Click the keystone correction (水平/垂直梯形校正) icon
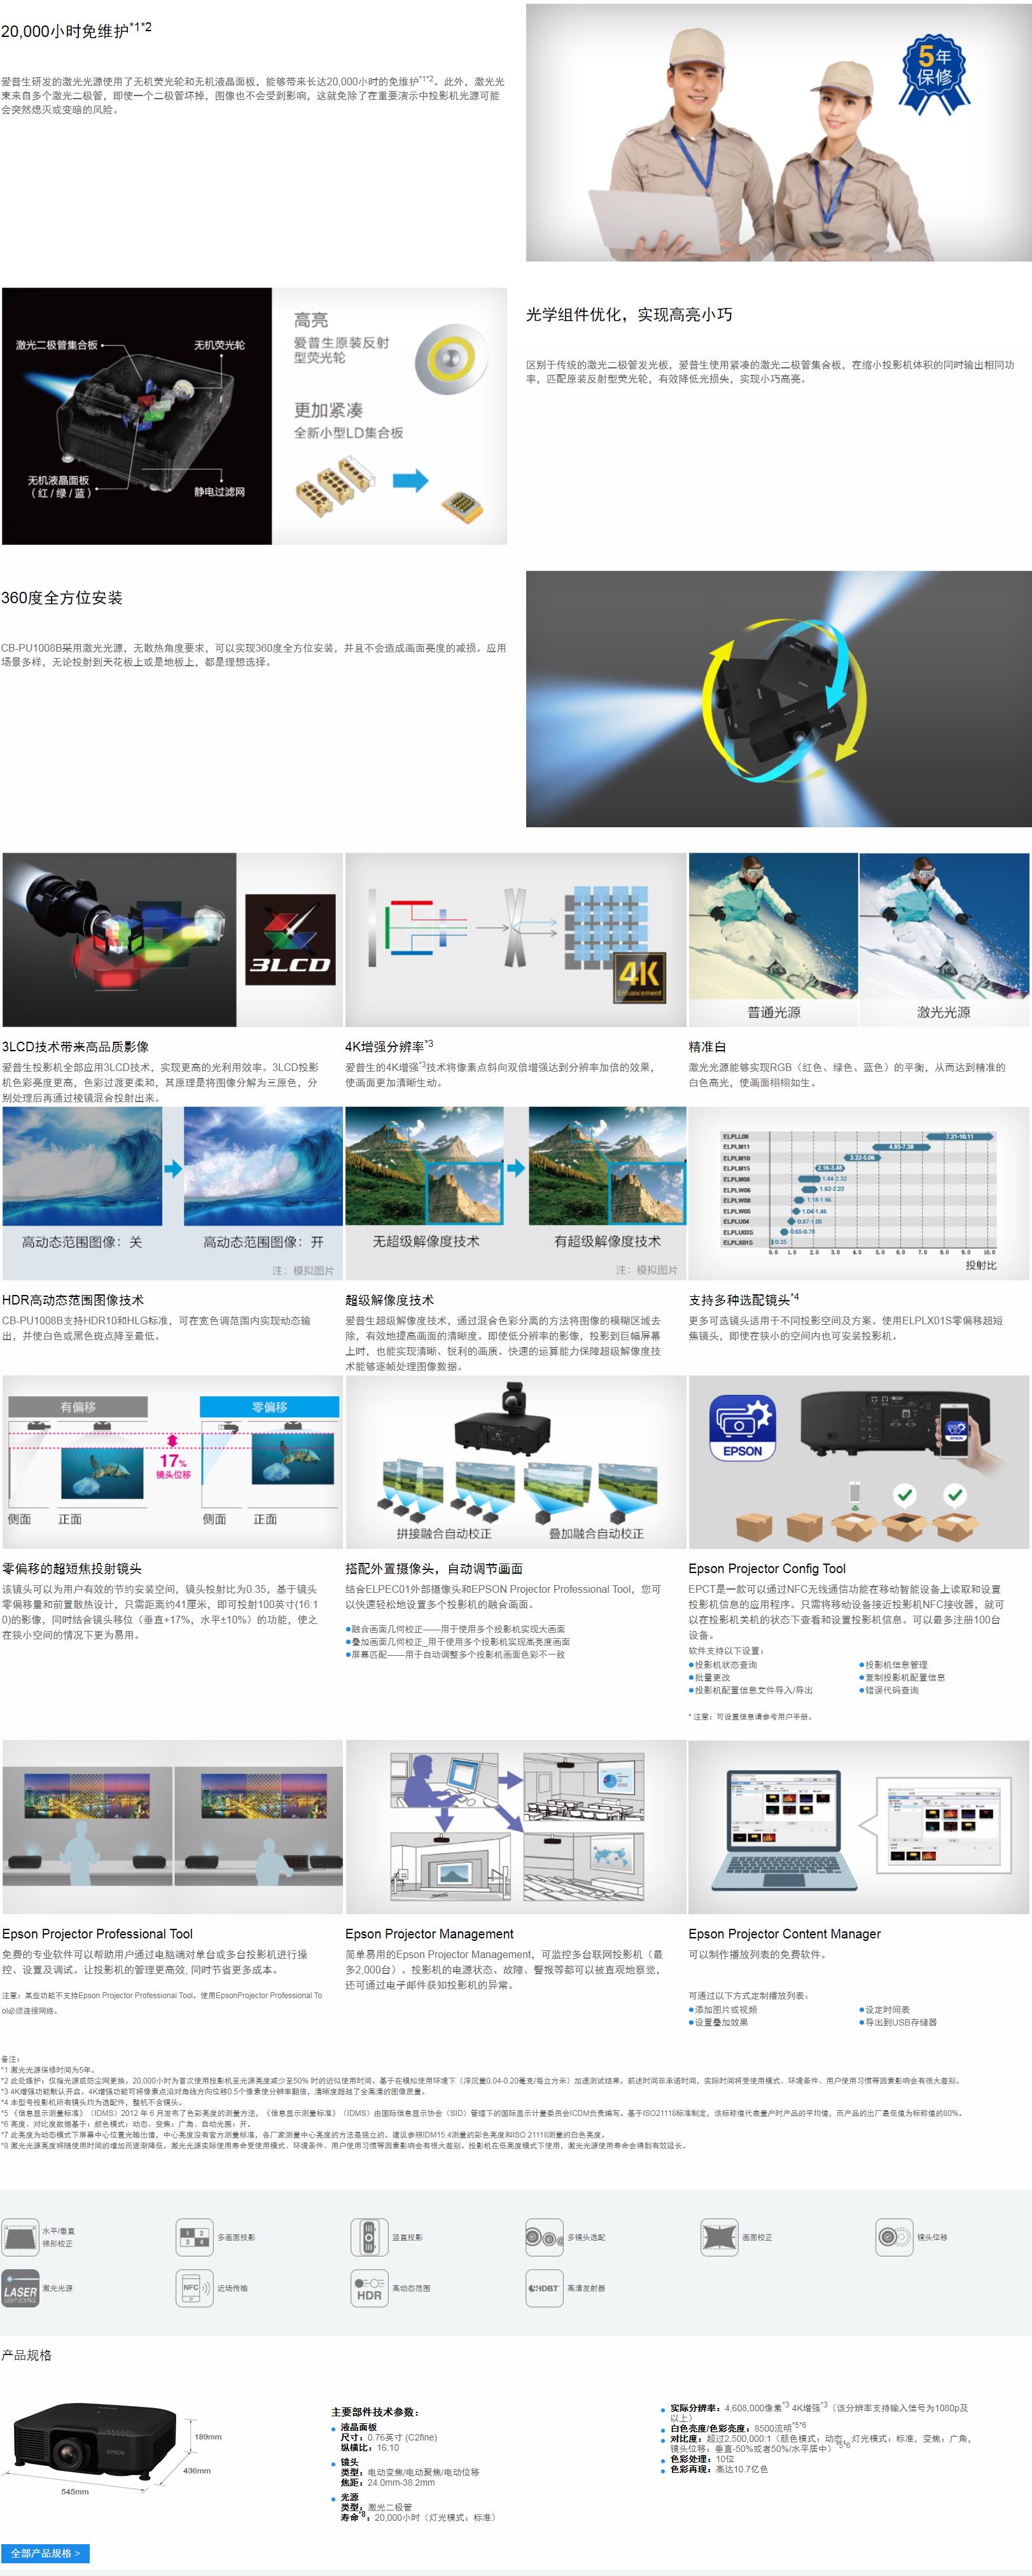The height and width of the screenshot is (2576, 1032). (20, 2237)
